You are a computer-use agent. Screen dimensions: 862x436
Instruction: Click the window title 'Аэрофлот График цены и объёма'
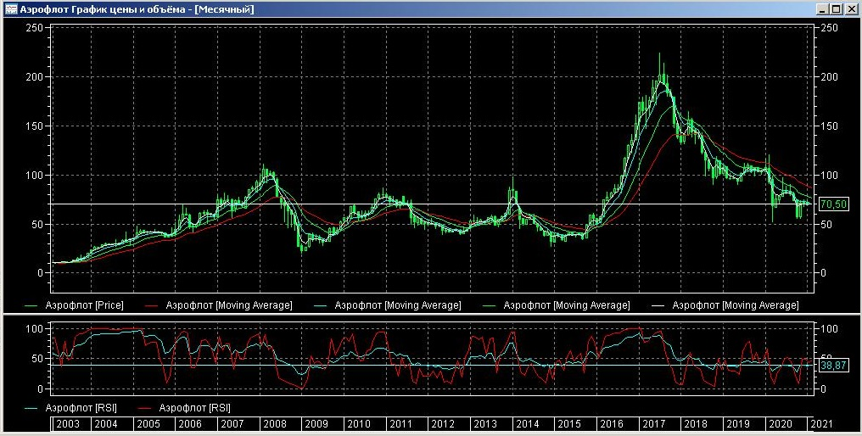(x=103, y=9)
